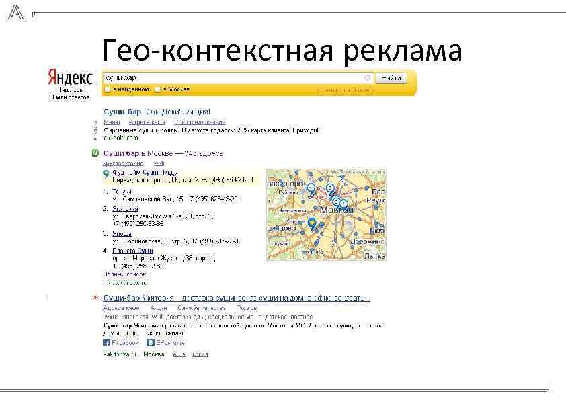Screen dimensions: 566x400
Task: Open the Суши-бар Якитория result title
Action: click(237, 298)
